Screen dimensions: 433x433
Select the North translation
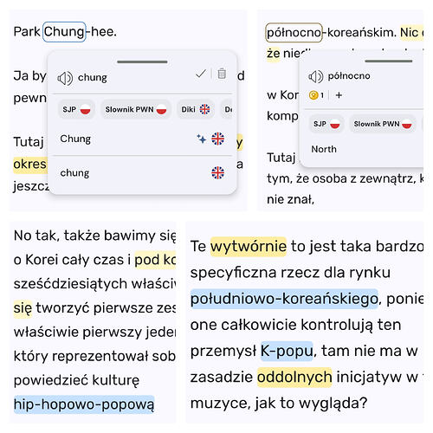click(324, 149)
